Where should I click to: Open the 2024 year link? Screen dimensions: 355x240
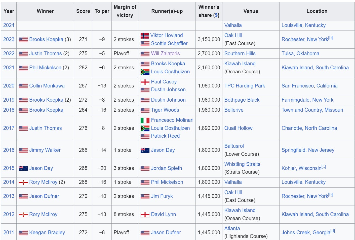pos(9,25)
